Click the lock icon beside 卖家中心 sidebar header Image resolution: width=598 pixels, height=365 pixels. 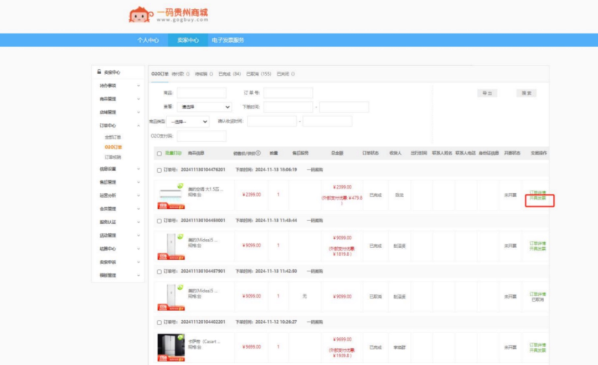pos(98,71)
